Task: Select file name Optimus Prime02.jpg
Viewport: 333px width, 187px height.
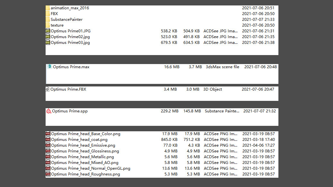Action: (70, 37)
